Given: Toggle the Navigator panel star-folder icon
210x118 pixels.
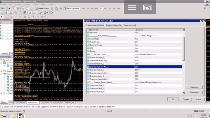Looking at the screenshot, I should (x=22, y=9).
